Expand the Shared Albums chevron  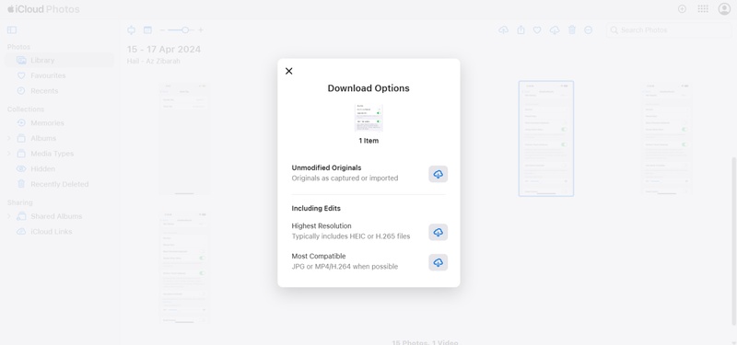9,216
